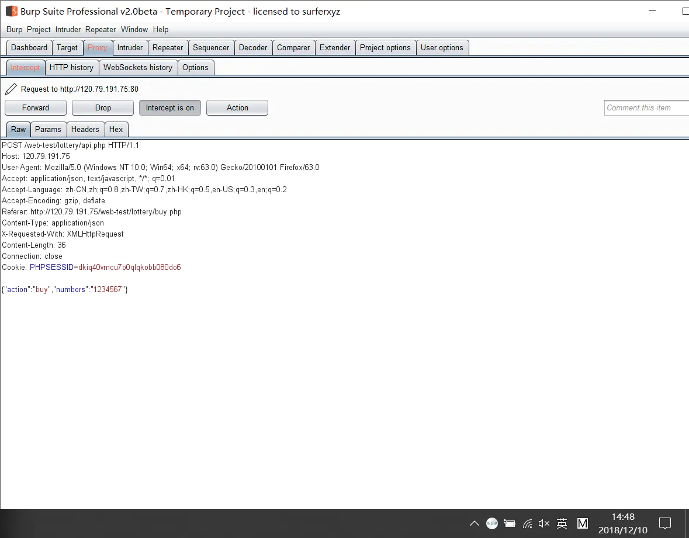
Task: Open the Window menu
Action: click(x=134, y=29)
